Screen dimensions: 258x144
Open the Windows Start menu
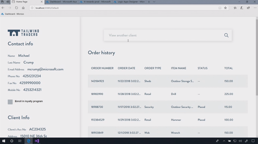pos(4,141)
